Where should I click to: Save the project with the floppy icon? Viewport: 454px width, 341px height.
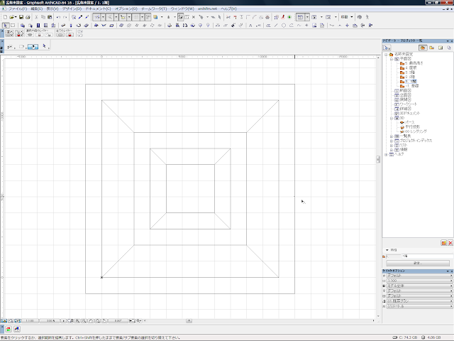(21, 17)
